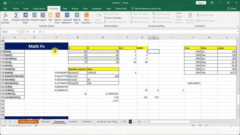Switch to the Developer tab
Viewport: 240px width, 135px height.
(97, 9)
